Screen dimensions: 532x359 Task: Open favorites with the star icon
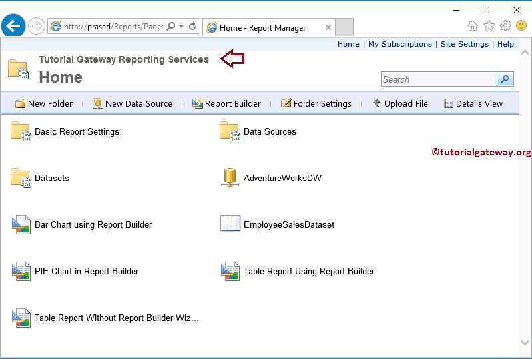(x=489, y=25)
